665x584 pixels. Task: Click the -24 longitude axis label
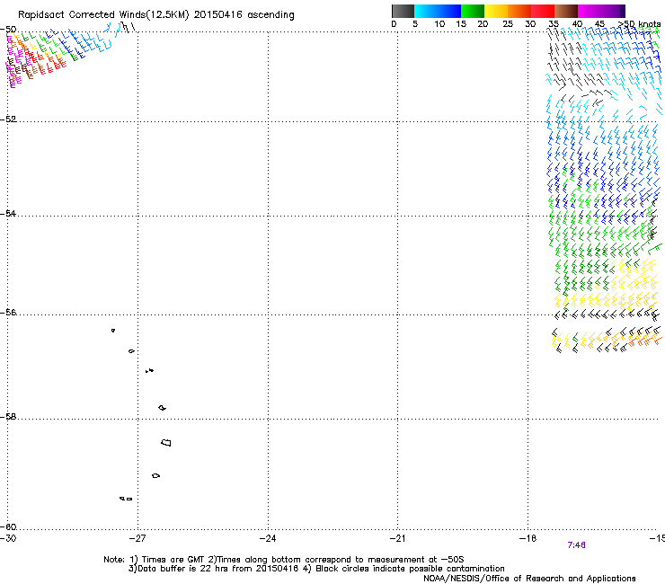tap(268, 538)
